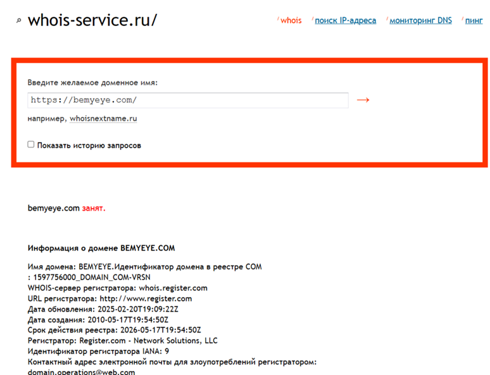Viewport: 490px width, 375px height.
Task: Click the 'Введите желаемое доменное имя' label
Action: point(92,82)
